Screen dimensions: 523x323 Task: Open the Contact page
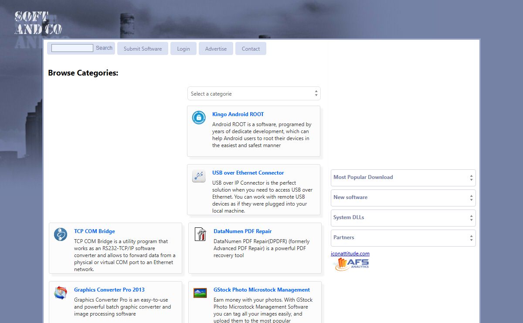coord(251,48)
